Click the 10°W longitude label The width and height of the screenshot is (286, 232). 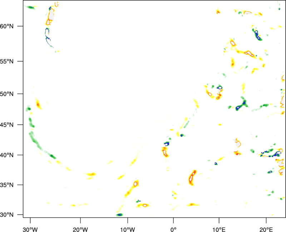[127, 229]
